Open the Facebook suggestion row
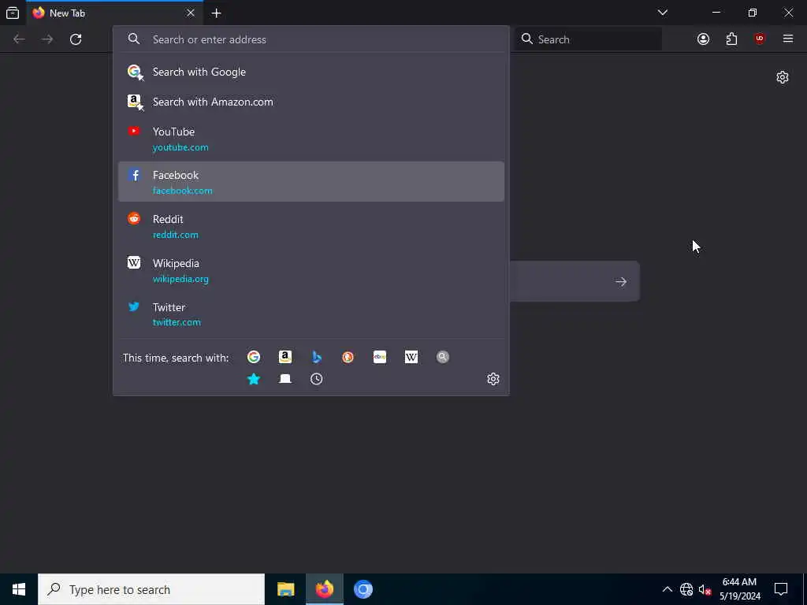Viewport: 807px width, 605px height. pos(311,182)
